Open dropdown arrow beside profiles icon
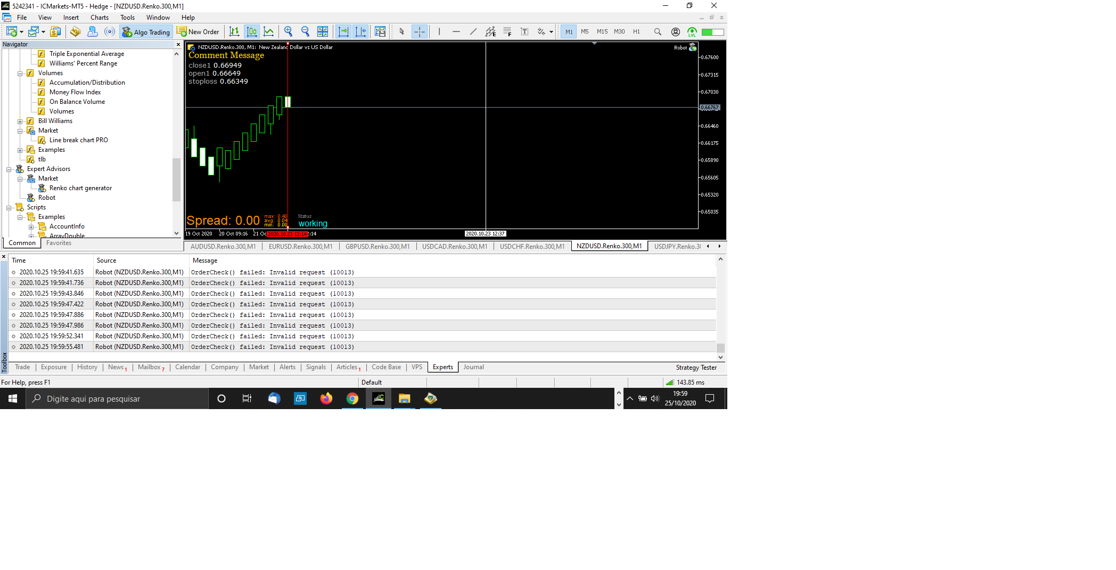 coord(43,32)
